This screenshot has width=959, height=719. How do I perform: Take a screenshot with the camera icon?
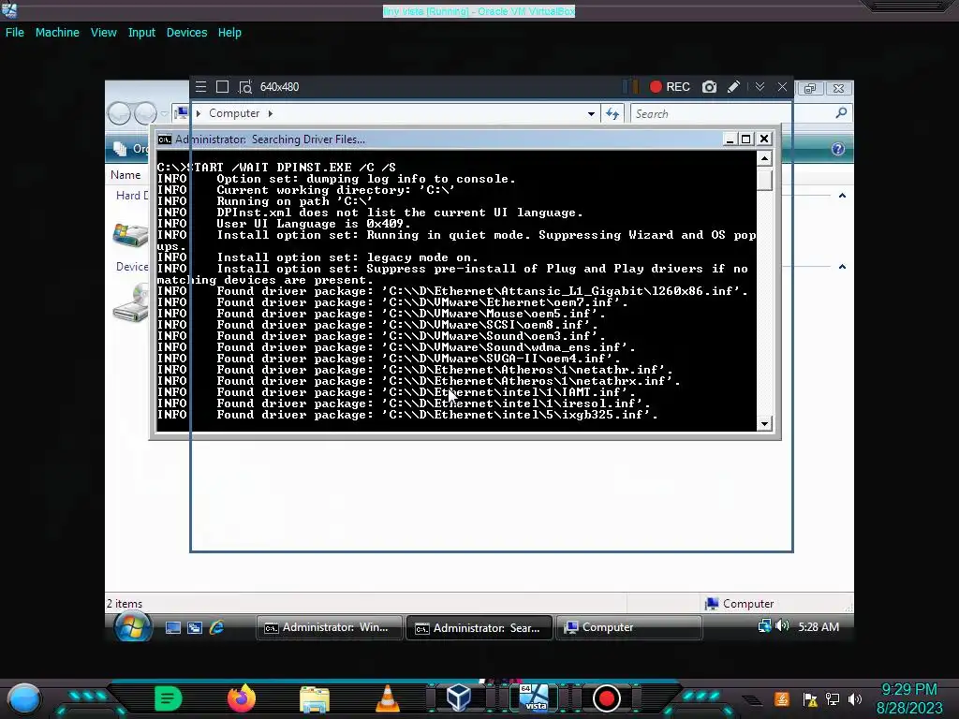point(709,87)
